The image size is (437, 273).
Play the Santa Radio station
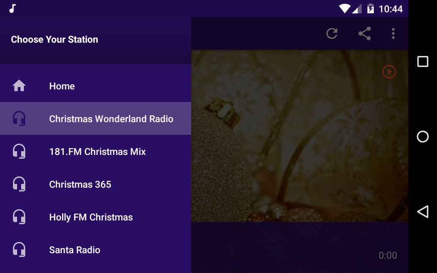[x=75, y=250]
